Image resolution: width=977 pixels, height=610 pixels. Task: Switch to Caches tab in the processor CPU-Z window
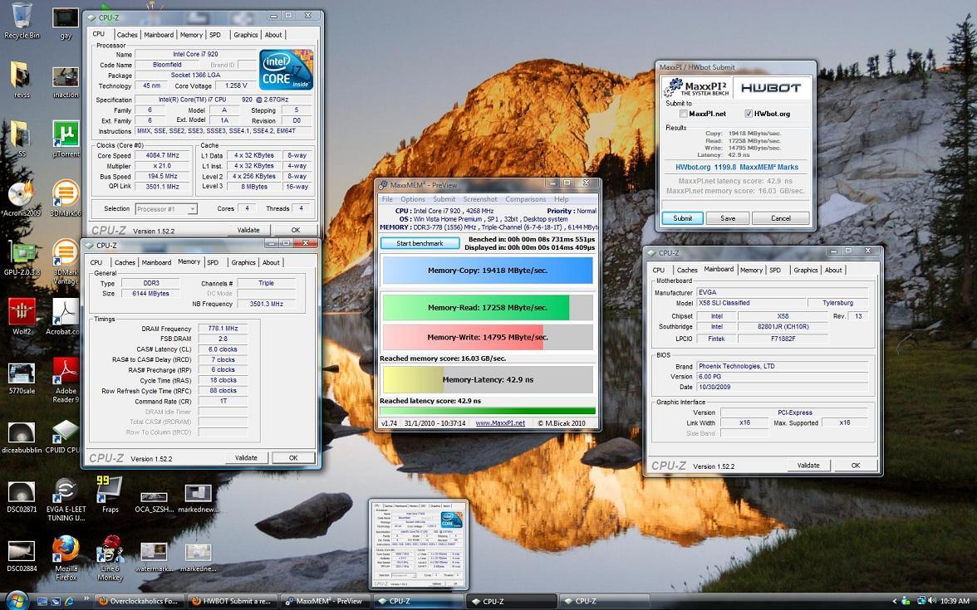tap(126, 35)
